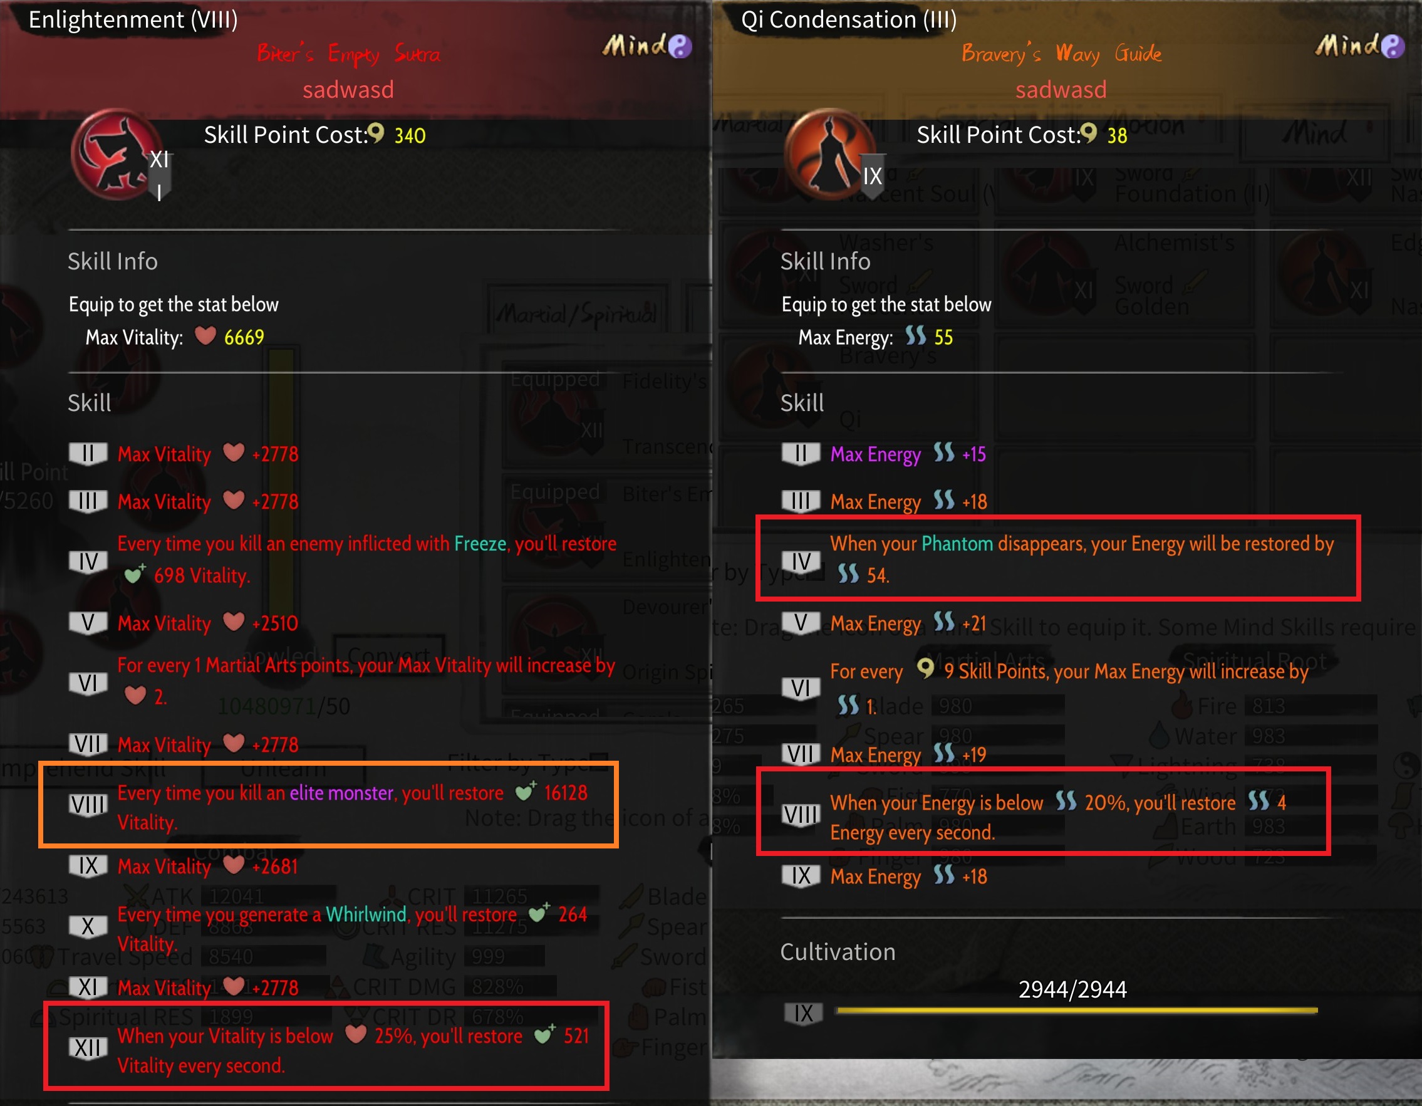Click the Phantom keyword in level IV
The width and height of the screenshot is (1422, 1106).
click(957, 543)
